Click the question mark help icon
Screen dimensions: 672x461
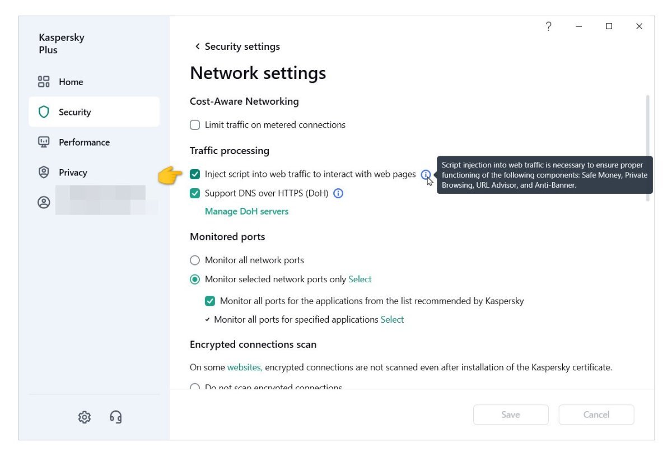coord(548,26)
